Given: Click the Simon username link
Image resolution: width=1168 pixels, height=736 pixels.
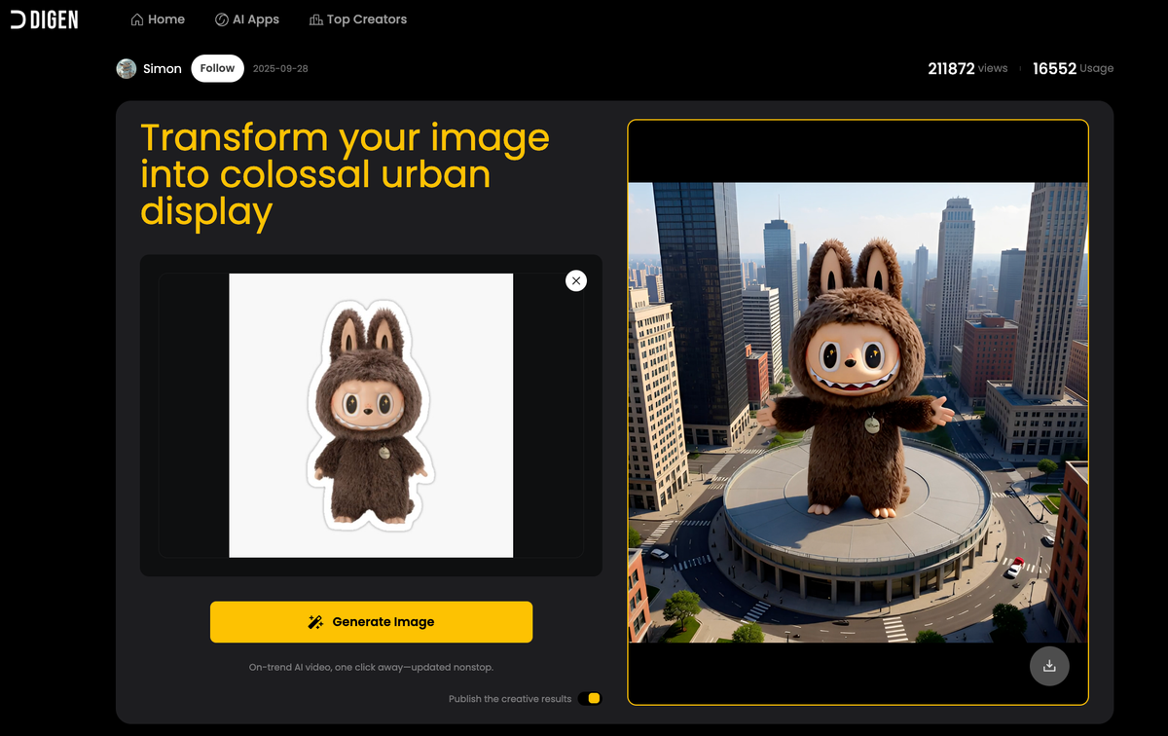Looking at the screenshot, I should point(164,68).
